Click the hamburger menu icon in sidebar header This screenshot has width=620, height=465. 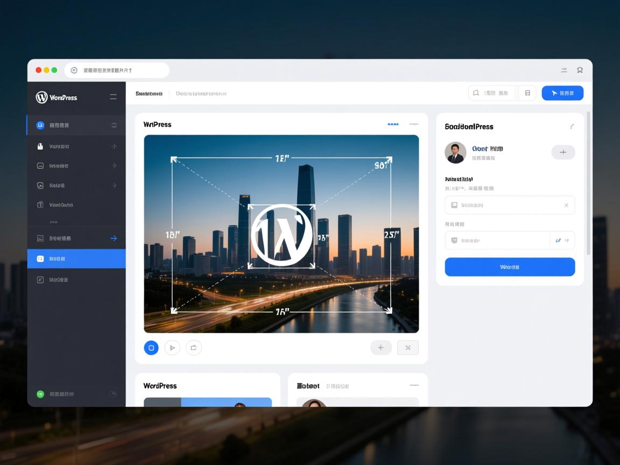tap(113, 97)
